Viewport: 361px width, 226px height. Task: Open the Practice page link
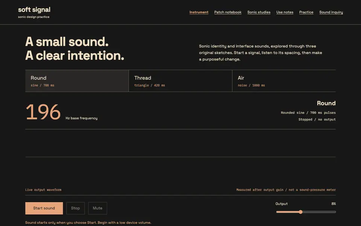tap(306, 12)
